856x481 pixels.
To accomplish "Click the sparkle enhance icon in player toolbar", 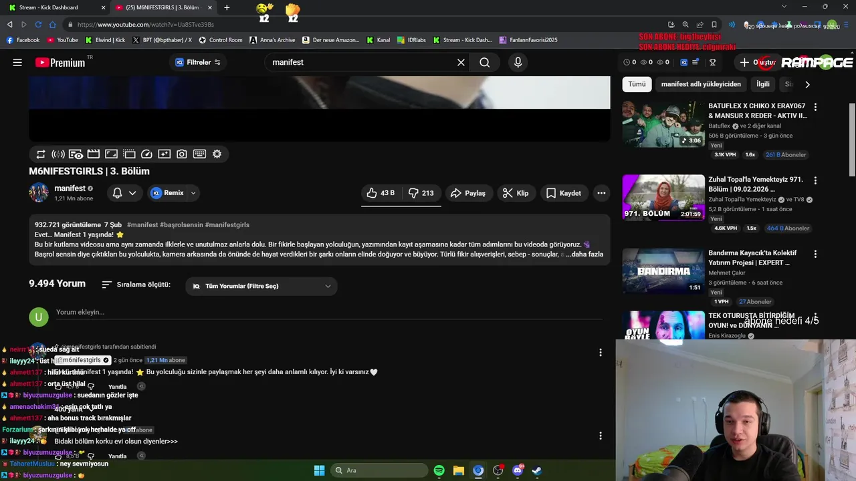I will 164,154.
